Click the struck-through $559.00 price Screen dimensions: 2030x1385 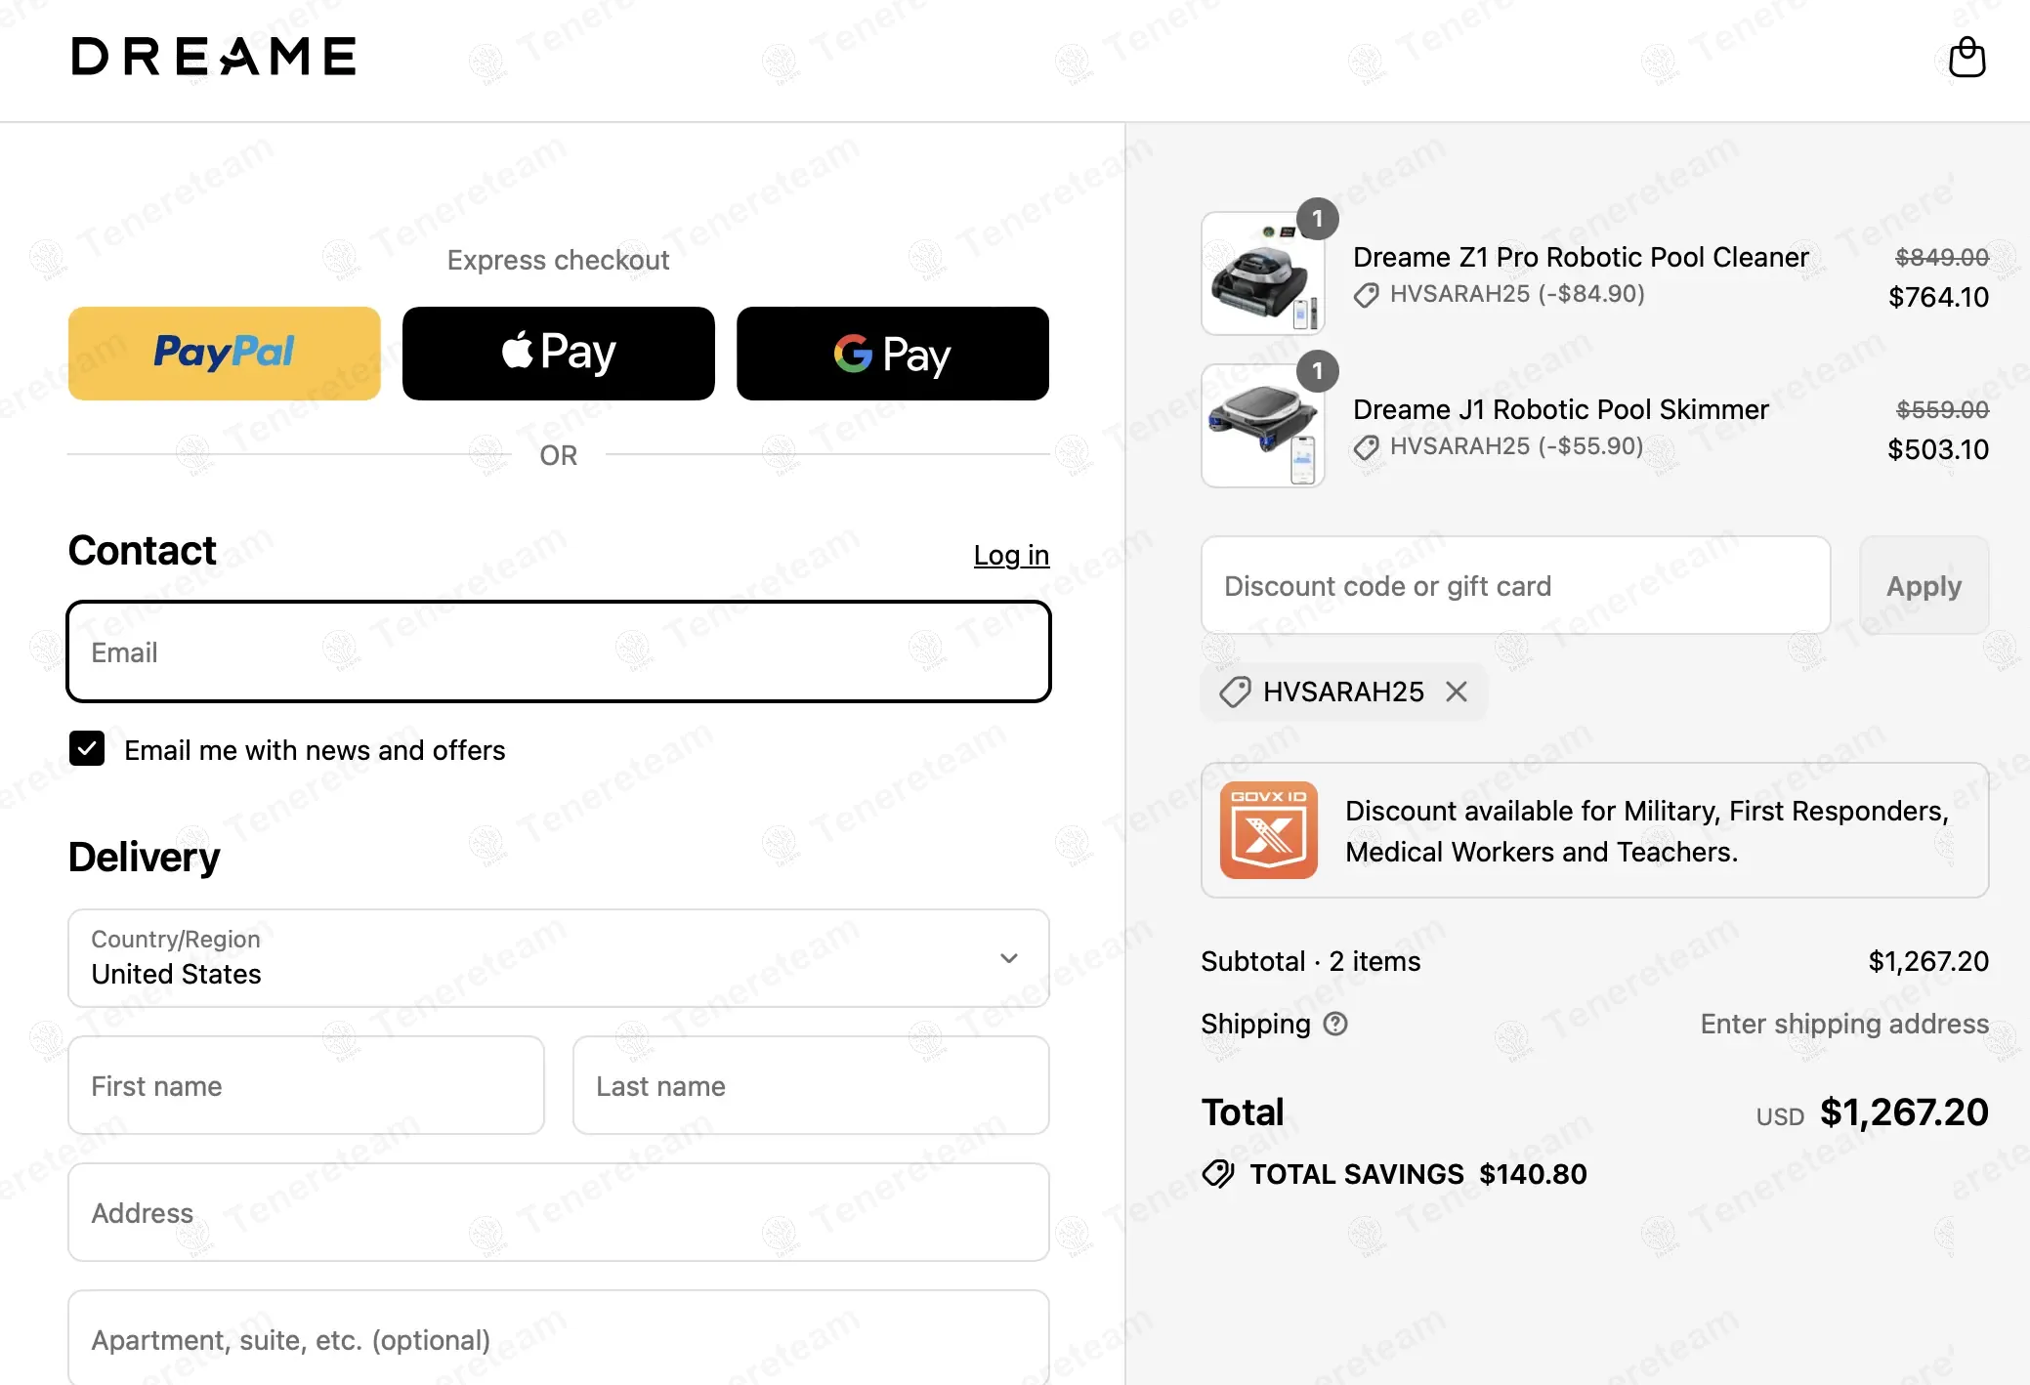click(1942, 410)
